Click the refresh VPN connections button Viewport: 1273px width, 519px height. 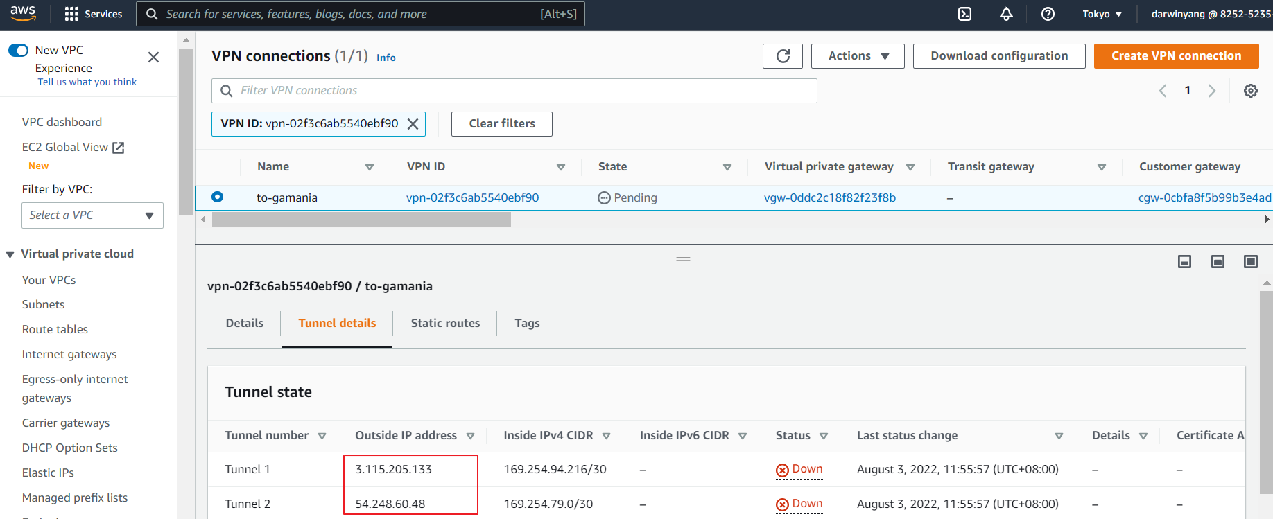click(x=783, y=56)
